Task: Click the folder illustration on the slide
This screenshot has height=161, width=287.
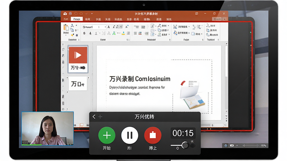Action: click(x=192, y=94)
